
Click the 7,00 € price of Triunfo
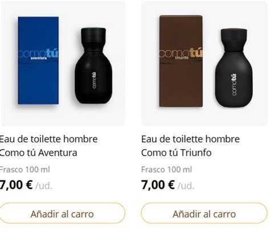coord(158,185)
